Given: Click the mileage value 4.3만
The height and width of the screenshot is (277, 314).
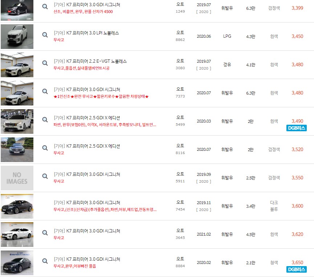Looking at the screenshot, I should (x=250, y=36).
